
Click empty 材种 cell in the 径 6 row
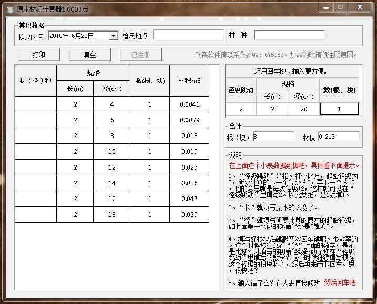(x=36, y=120)
